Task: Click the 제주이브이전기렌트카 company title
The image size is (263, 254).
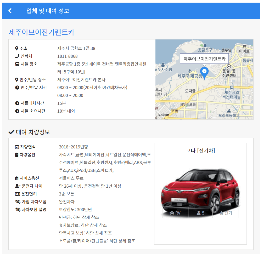Action: point(41,32)
